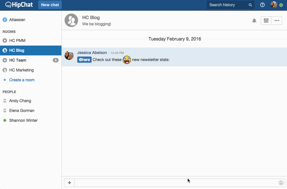The width and height of the screenshot is (287, 189).
Task: Click mobile status icon for Elena Gorman
Action: point(5,111)
